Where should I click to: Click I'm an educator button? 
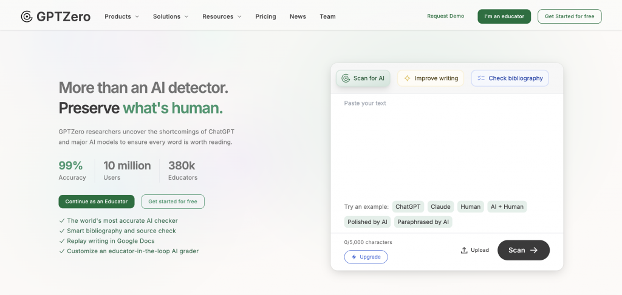[x=504, y=16]
